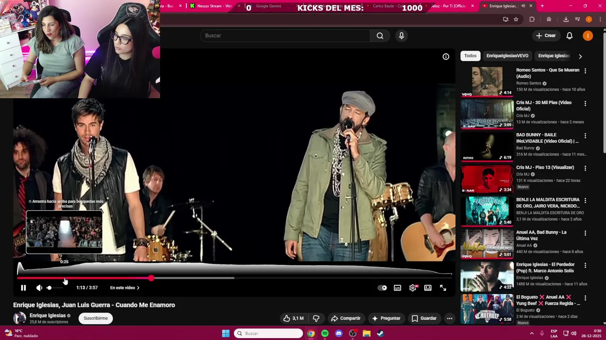Open the video info card icon
Image resolution: width=606 pixels, height=340 pixels.
click(x=446, y=57)
